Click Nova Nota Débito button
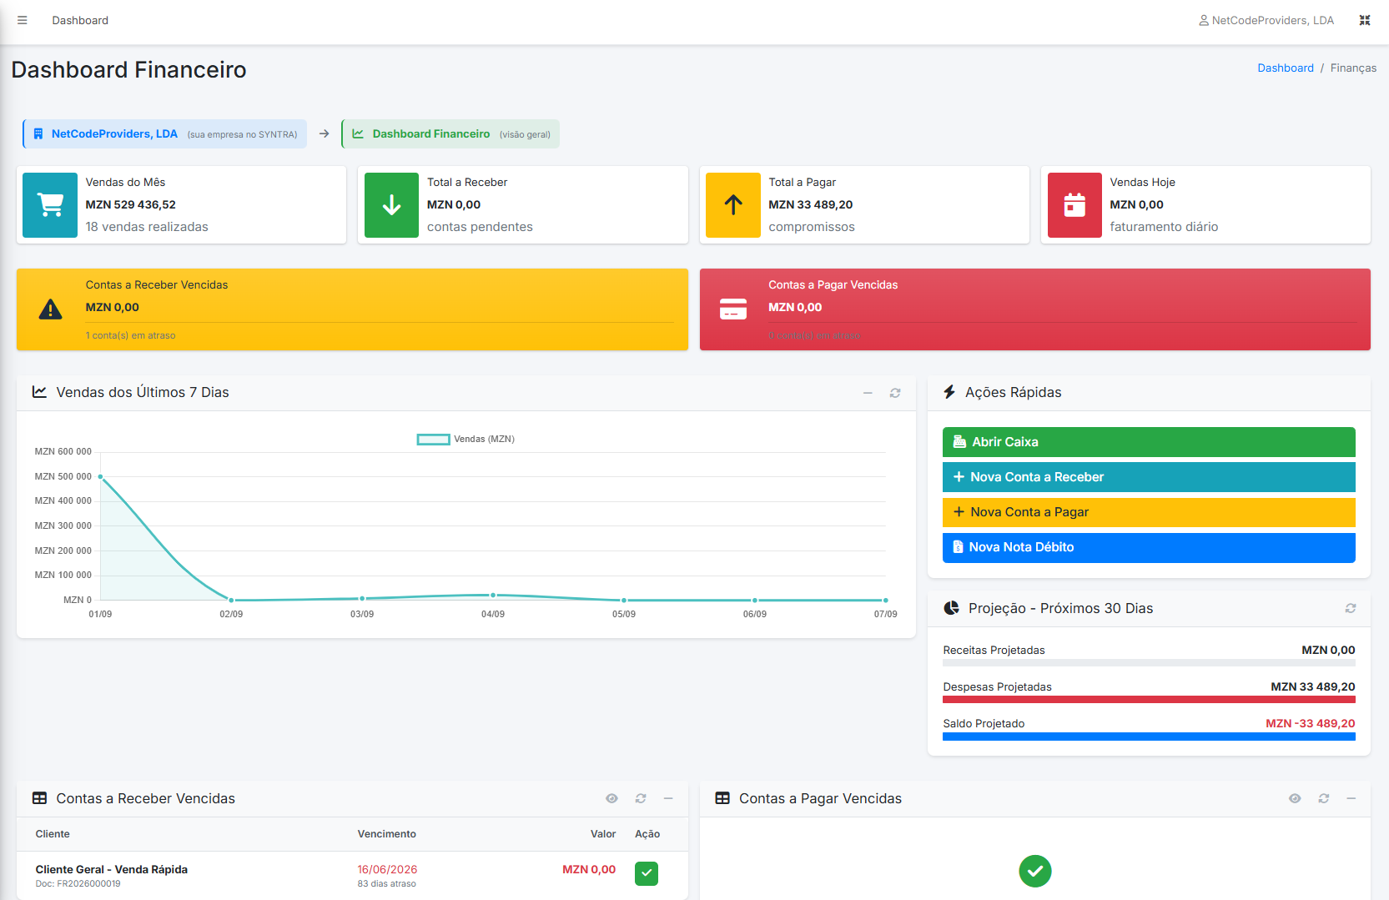The height and width of the screenshot is (900, 1389). tap(1149, 547)
